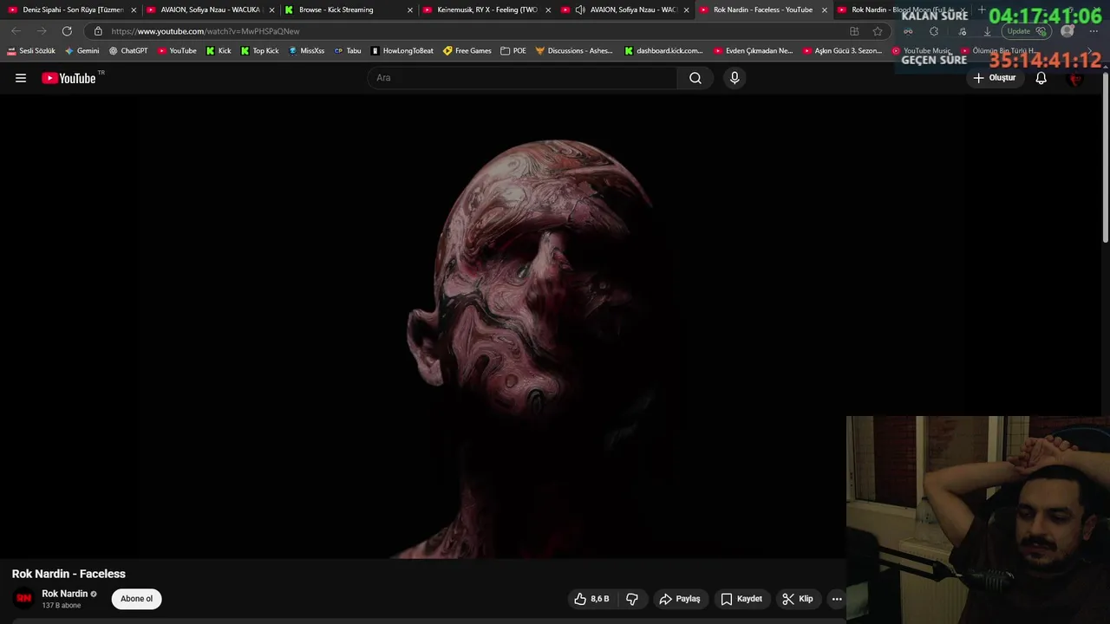Click the YouTube logo home link
This screenshot has height=624, width=1110.
tap(69, 78)
